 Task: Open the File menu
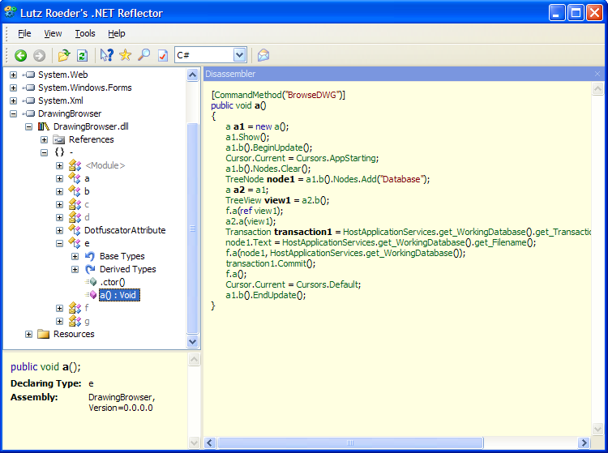point(24,33)
